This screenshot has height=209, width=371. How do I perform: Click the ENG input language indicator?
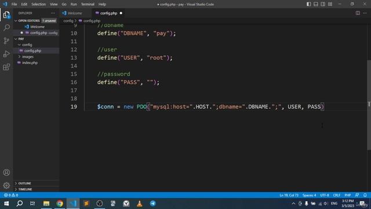[334, 204]
